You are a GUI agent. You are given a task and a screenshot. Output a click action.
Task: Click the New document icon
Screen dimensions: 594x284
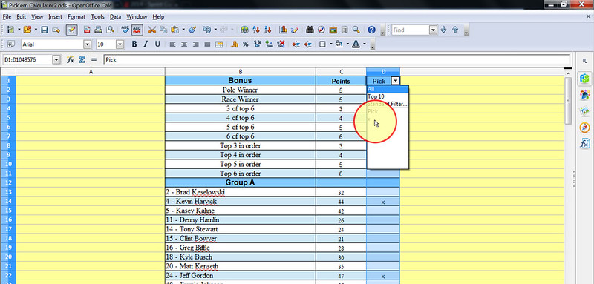pyautogui.click(x=11, y=30)
